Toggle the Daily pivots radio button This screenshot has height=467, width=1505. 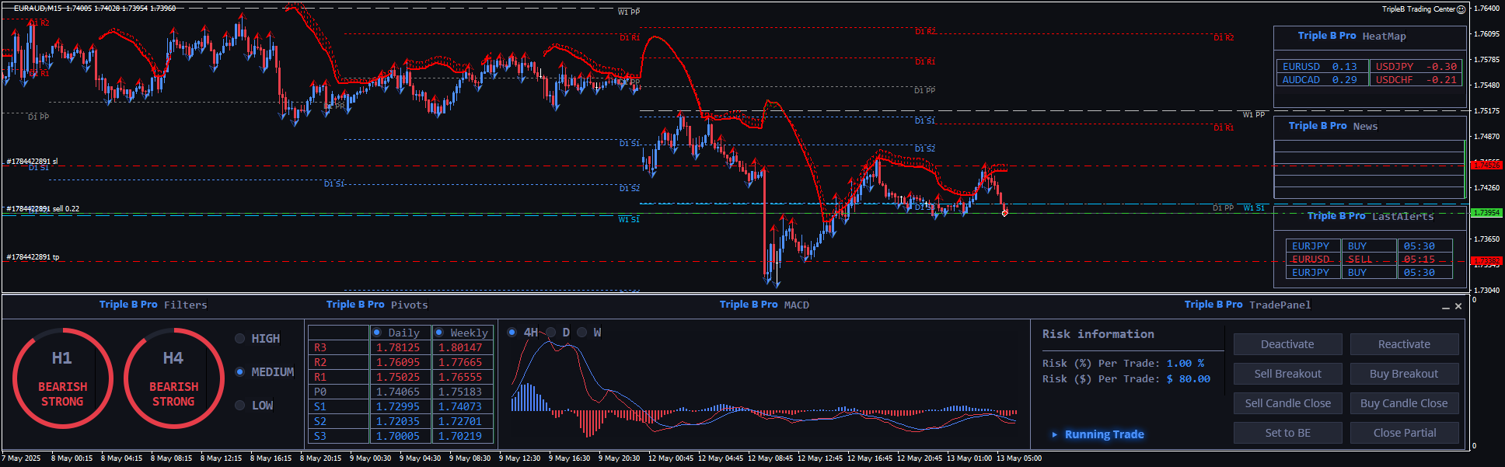coord(377,333)
